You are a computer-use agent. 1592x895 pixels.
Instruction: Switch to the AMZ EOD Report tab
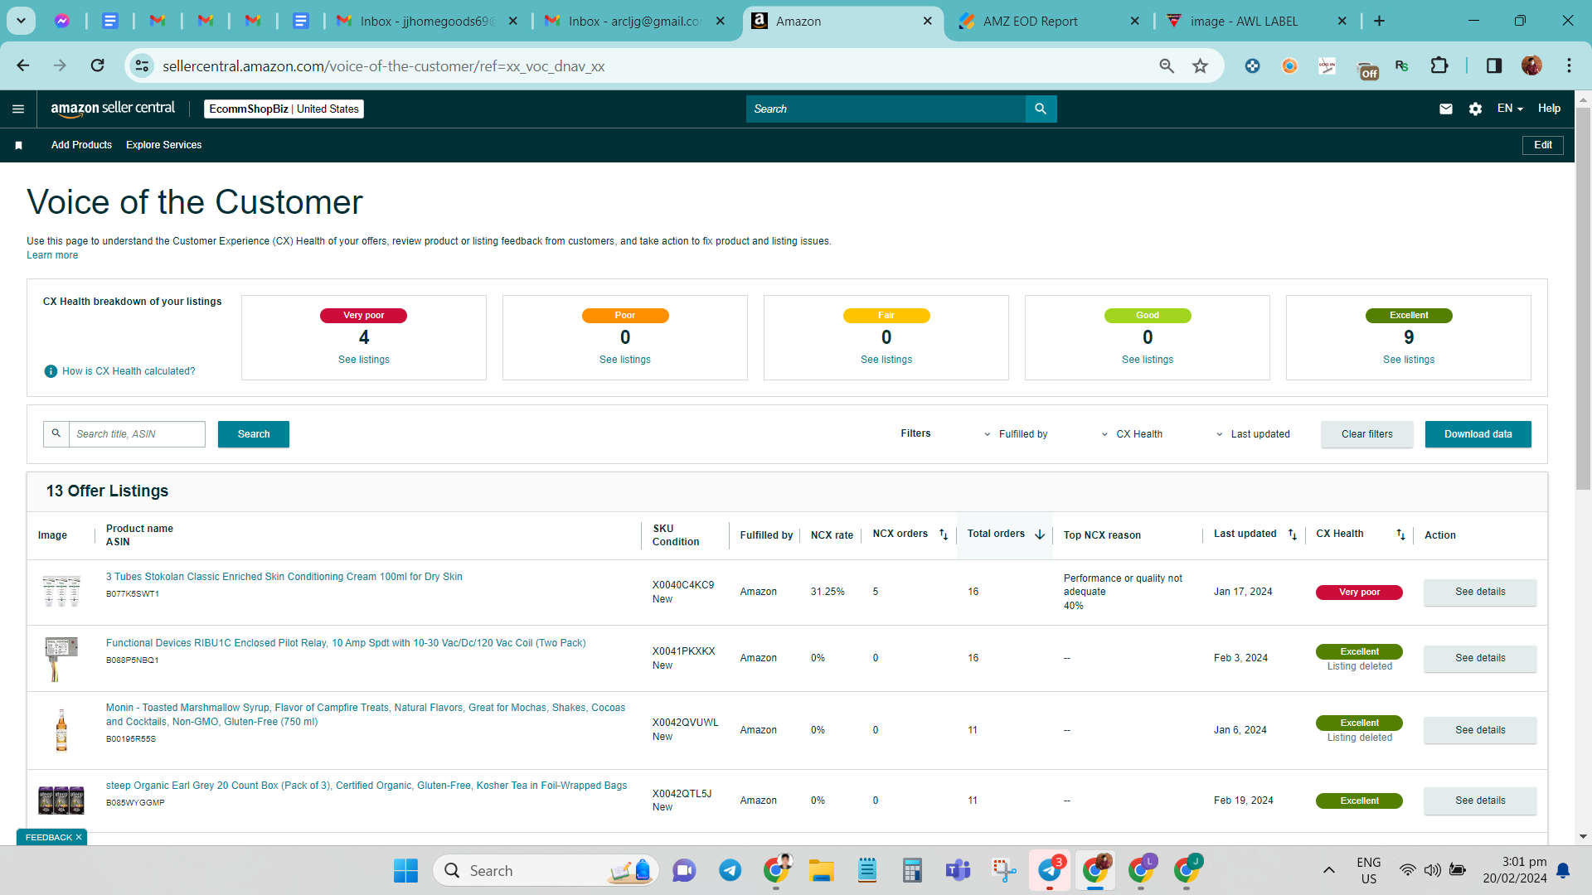click(1050, 22)
